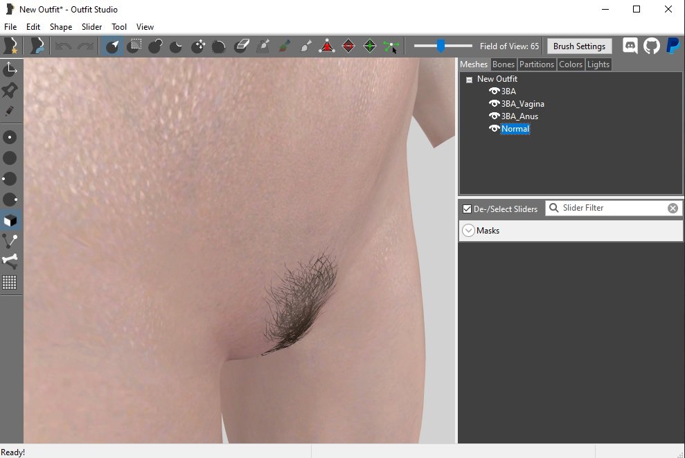Select the Move brush tool
685x458 pixels.
click(199, 46)
